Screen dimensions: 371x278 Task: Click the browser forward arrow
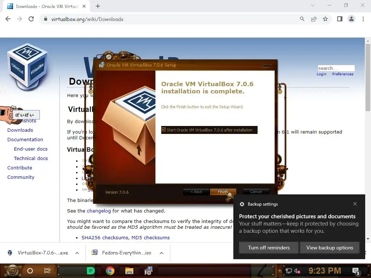point(20,19)
